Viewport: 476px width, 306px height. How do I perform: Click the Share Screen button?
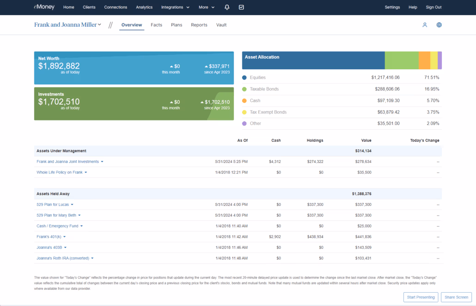[x=456, y=297]
